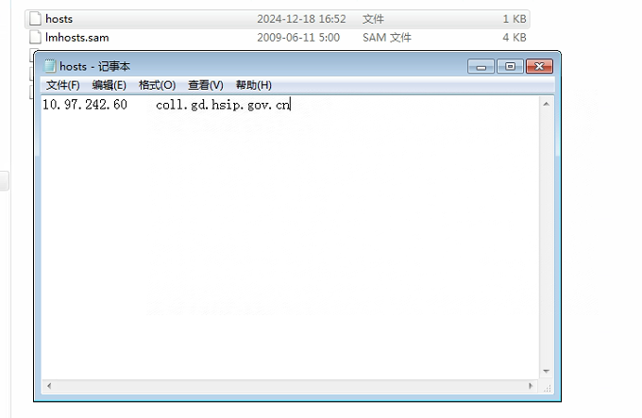This screenshot has width=642, height=418.
Task: Click the hosts file name in Explorer list
Action: (59, 19)
